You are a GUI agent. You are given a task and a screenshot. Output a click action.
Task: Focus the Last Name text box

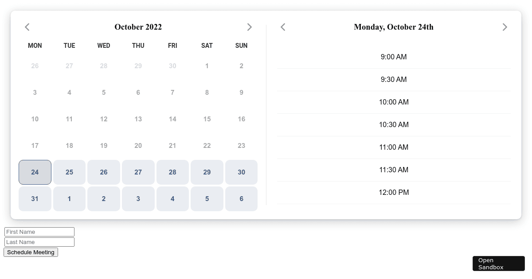[39, 242]
